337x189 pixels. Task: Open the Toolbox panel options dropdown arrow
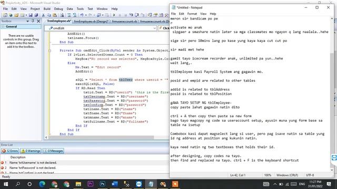pyautogui.click(x=27, y=21)
